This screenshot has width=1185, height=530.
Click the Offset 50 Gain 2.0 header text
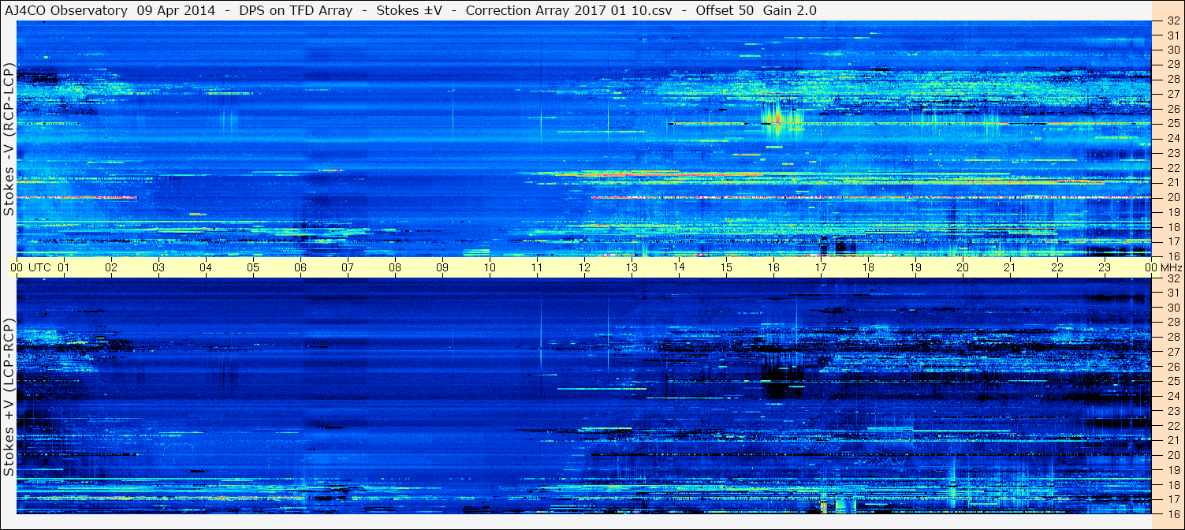756,10
